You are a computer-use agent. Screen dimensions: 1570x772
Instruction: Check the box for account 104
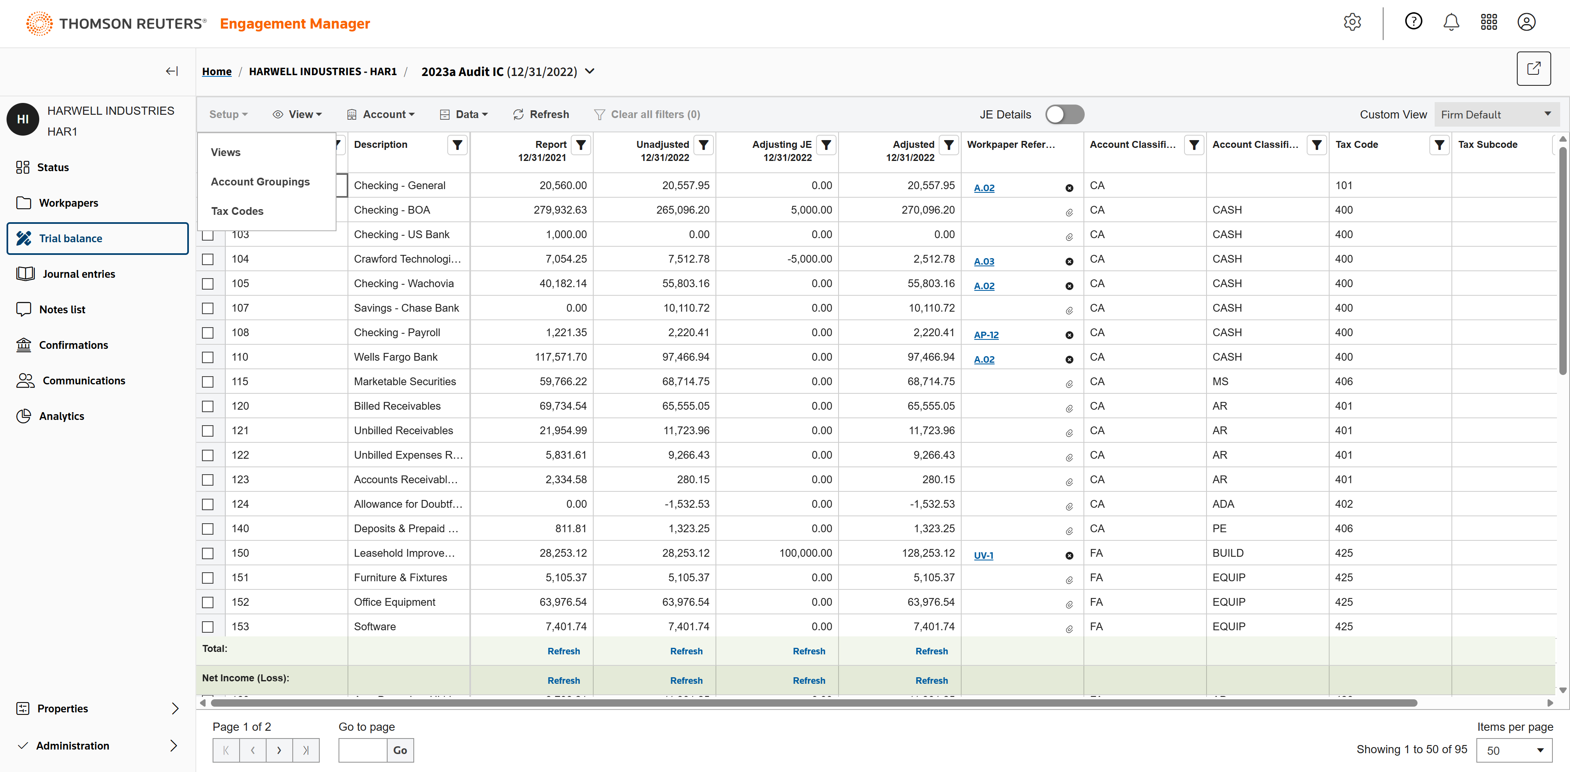point(208,259)
